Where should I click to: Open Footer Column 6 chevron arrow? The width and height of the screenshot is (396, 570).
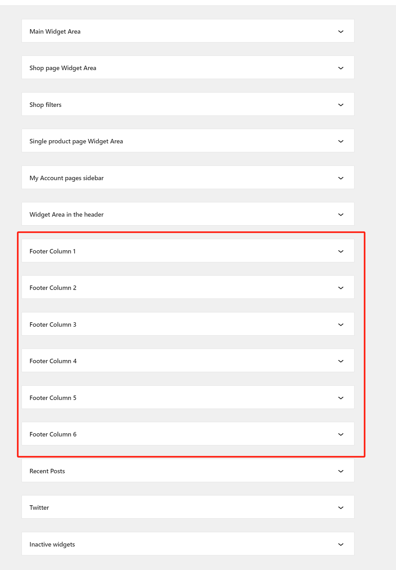[x=341, y=435]
